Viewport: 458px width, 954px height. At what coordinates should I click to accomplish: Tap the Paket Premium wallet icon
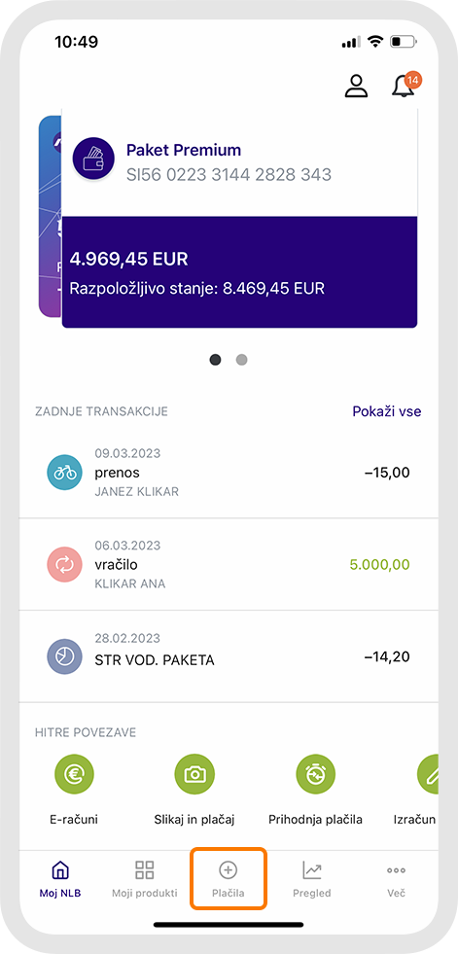point(93,159)
